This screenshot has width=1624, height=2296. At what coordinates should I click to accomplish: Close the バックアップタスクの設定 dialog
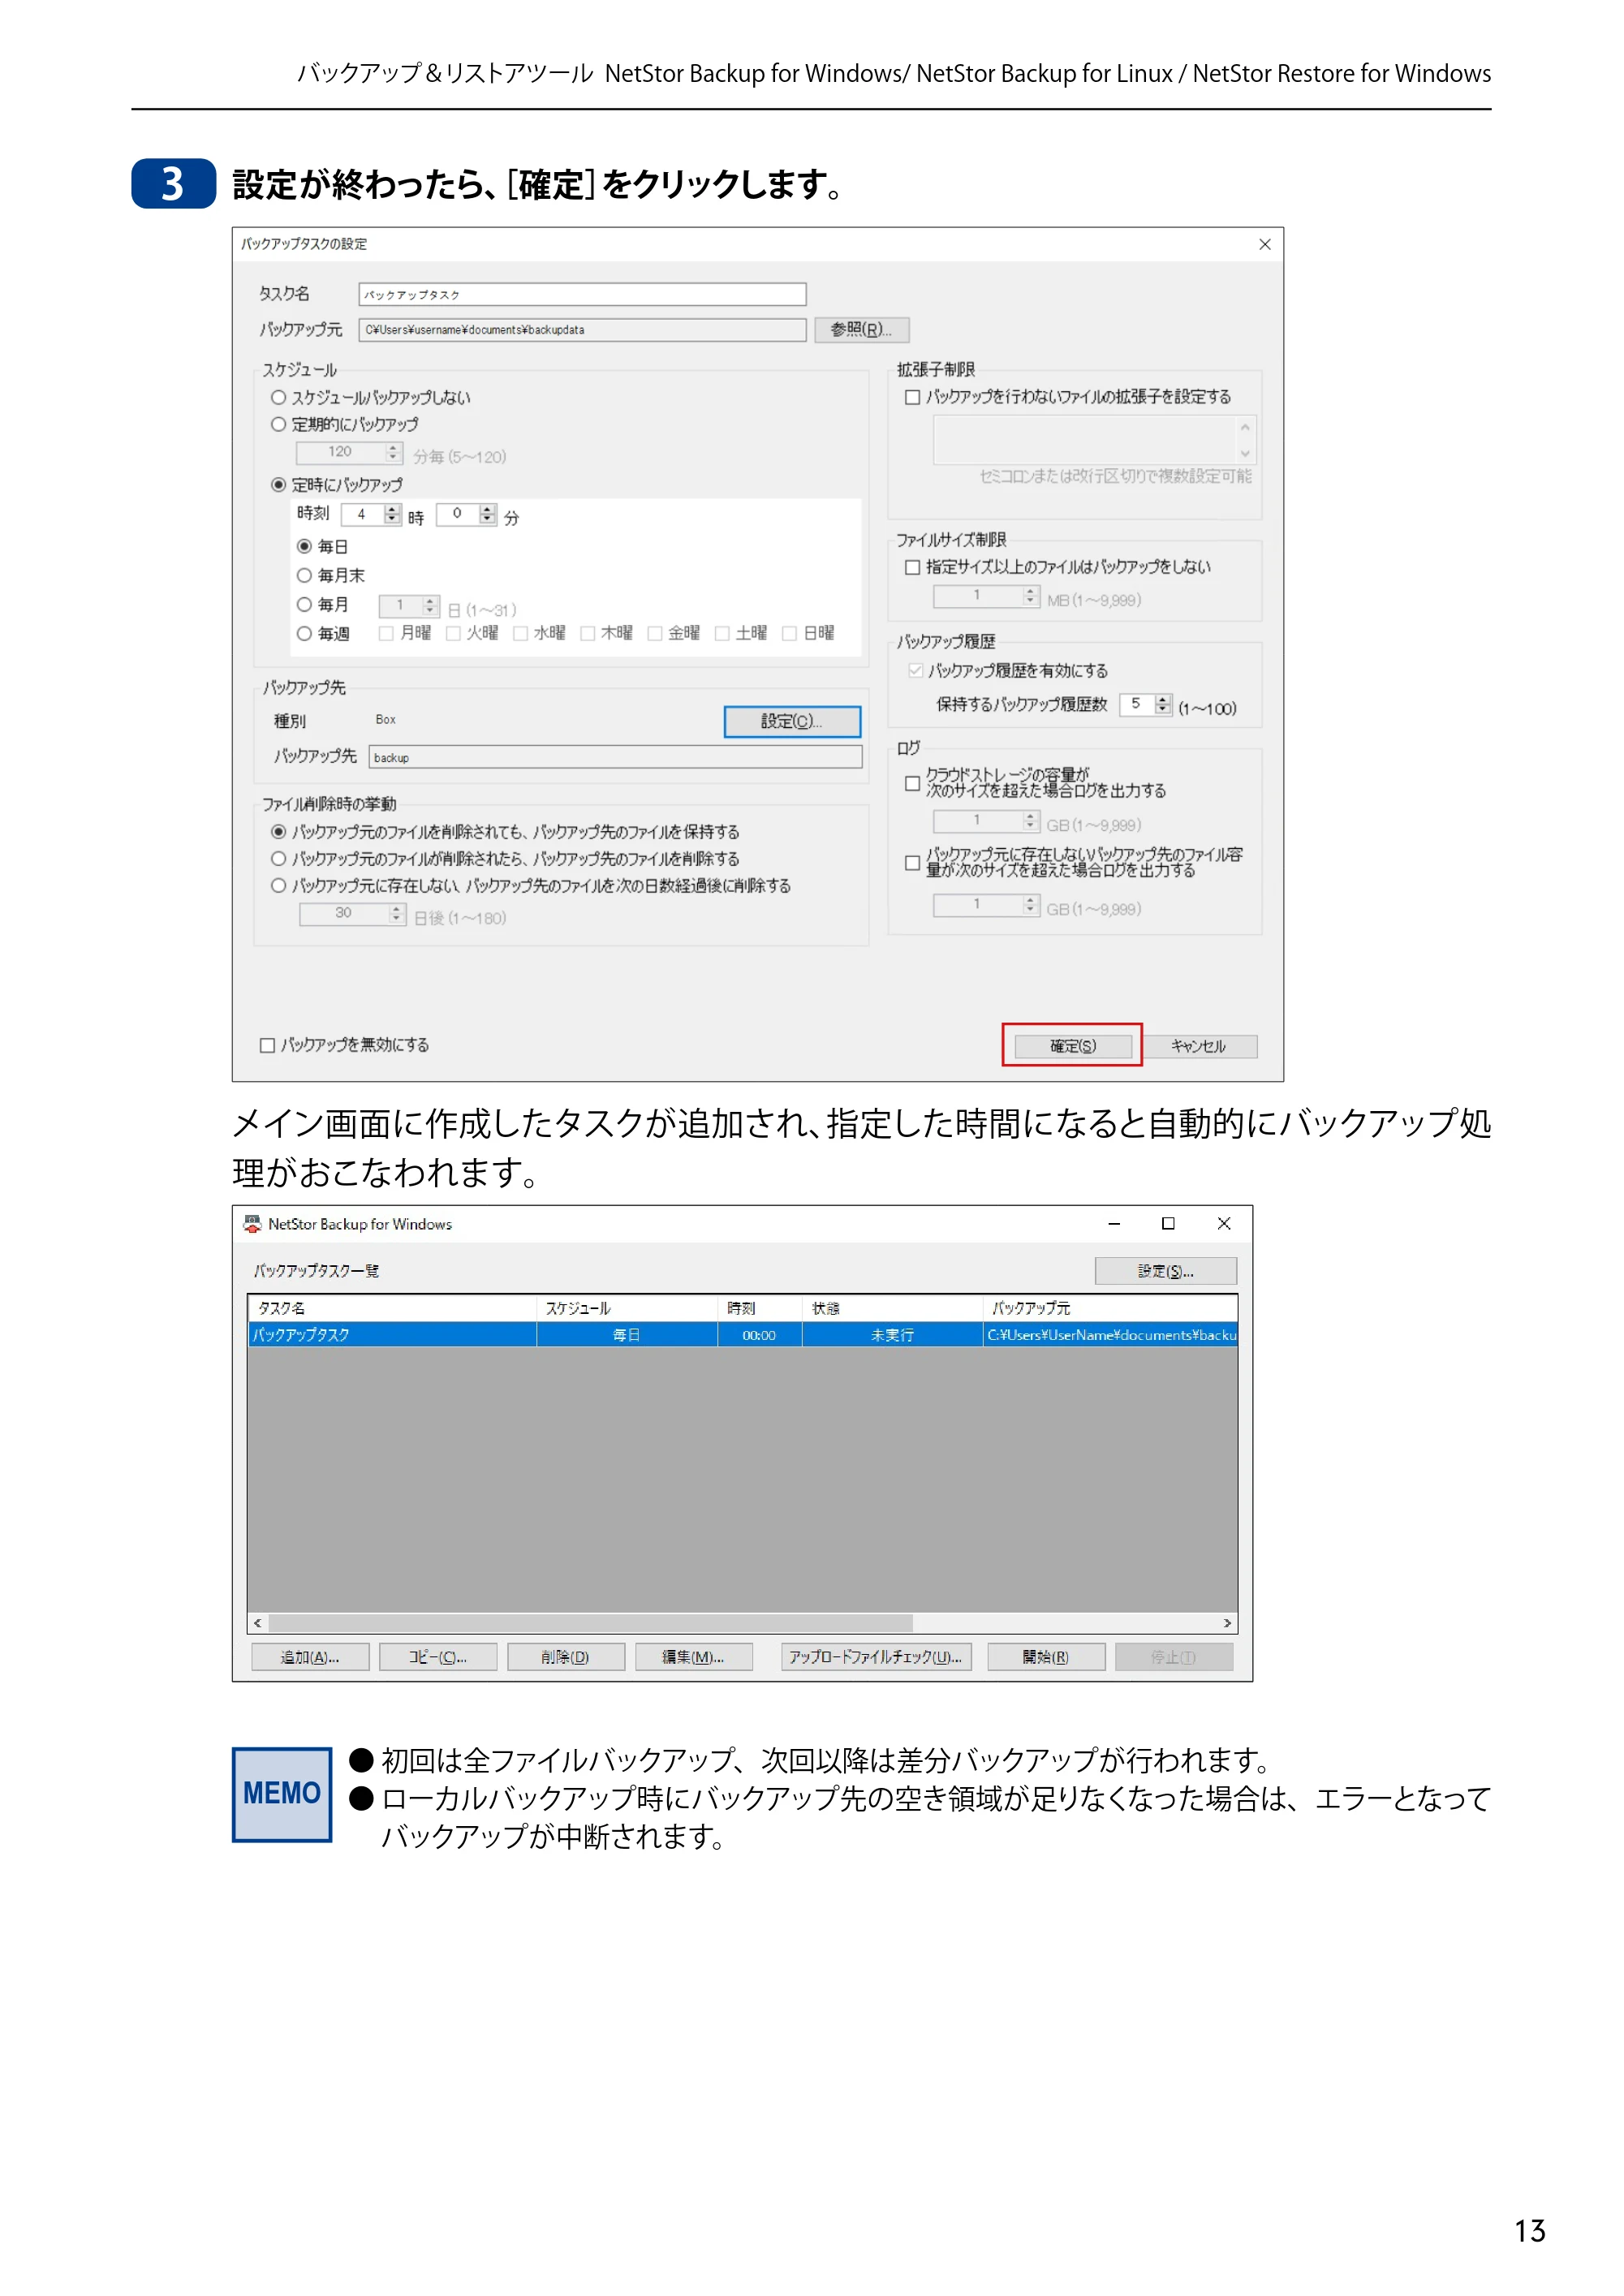pos(1264,244)
